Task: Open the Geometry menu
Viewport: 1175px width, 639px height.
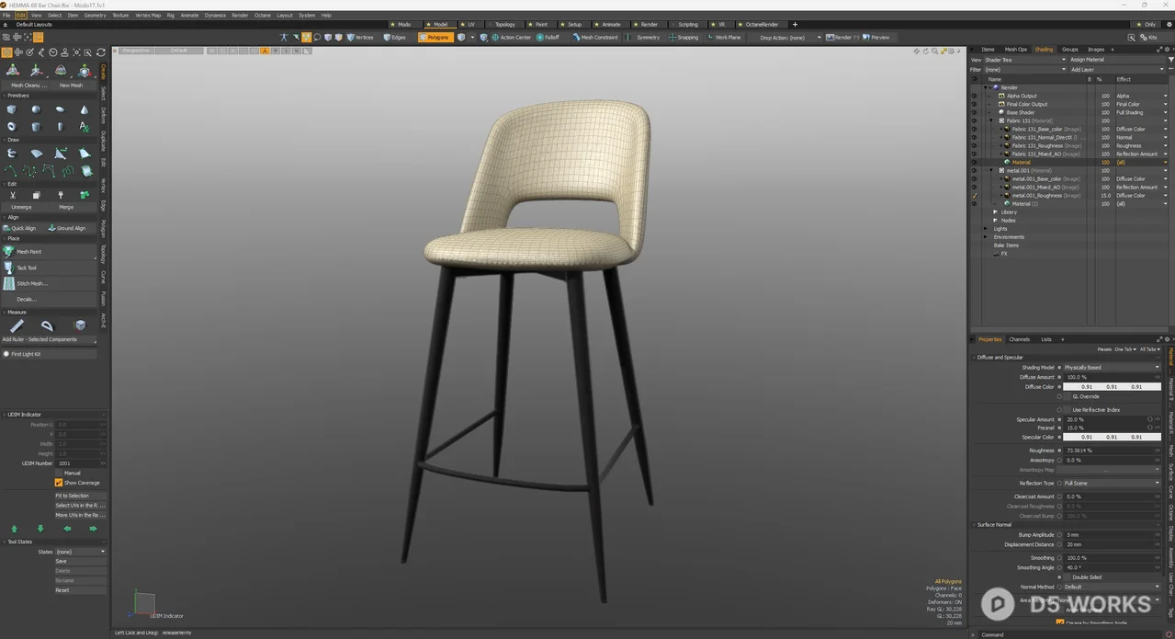Action: click(x=96, y=16)
